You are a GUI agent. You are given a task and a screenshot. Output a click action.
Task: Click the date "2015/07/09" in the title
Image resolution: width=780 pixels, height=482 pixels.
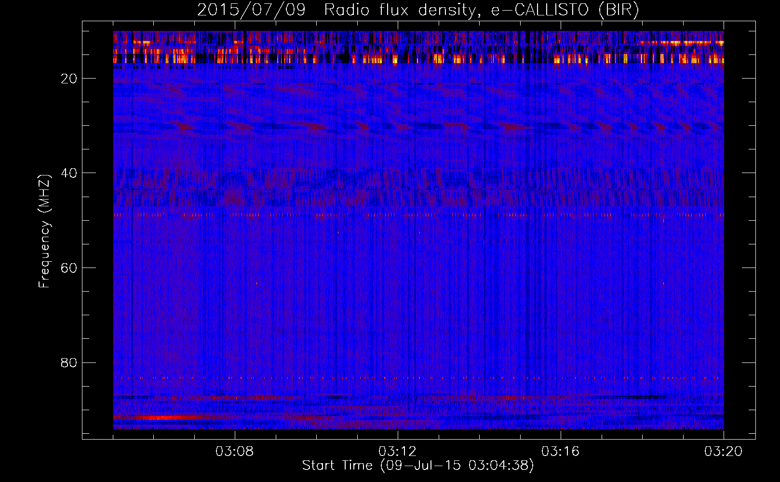click(251, 10)
